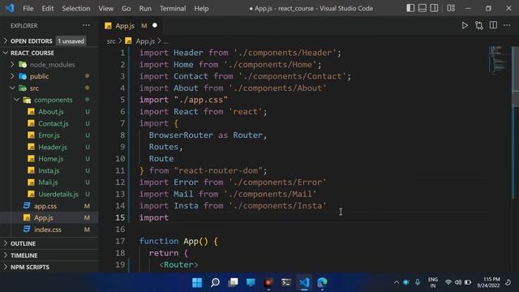The width and height of the screenshot is (519, 292).
Task: Open index.css in the explorer
Action: 49,230
